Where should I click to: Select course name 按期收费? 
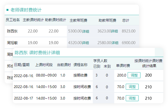coord(80,75)
